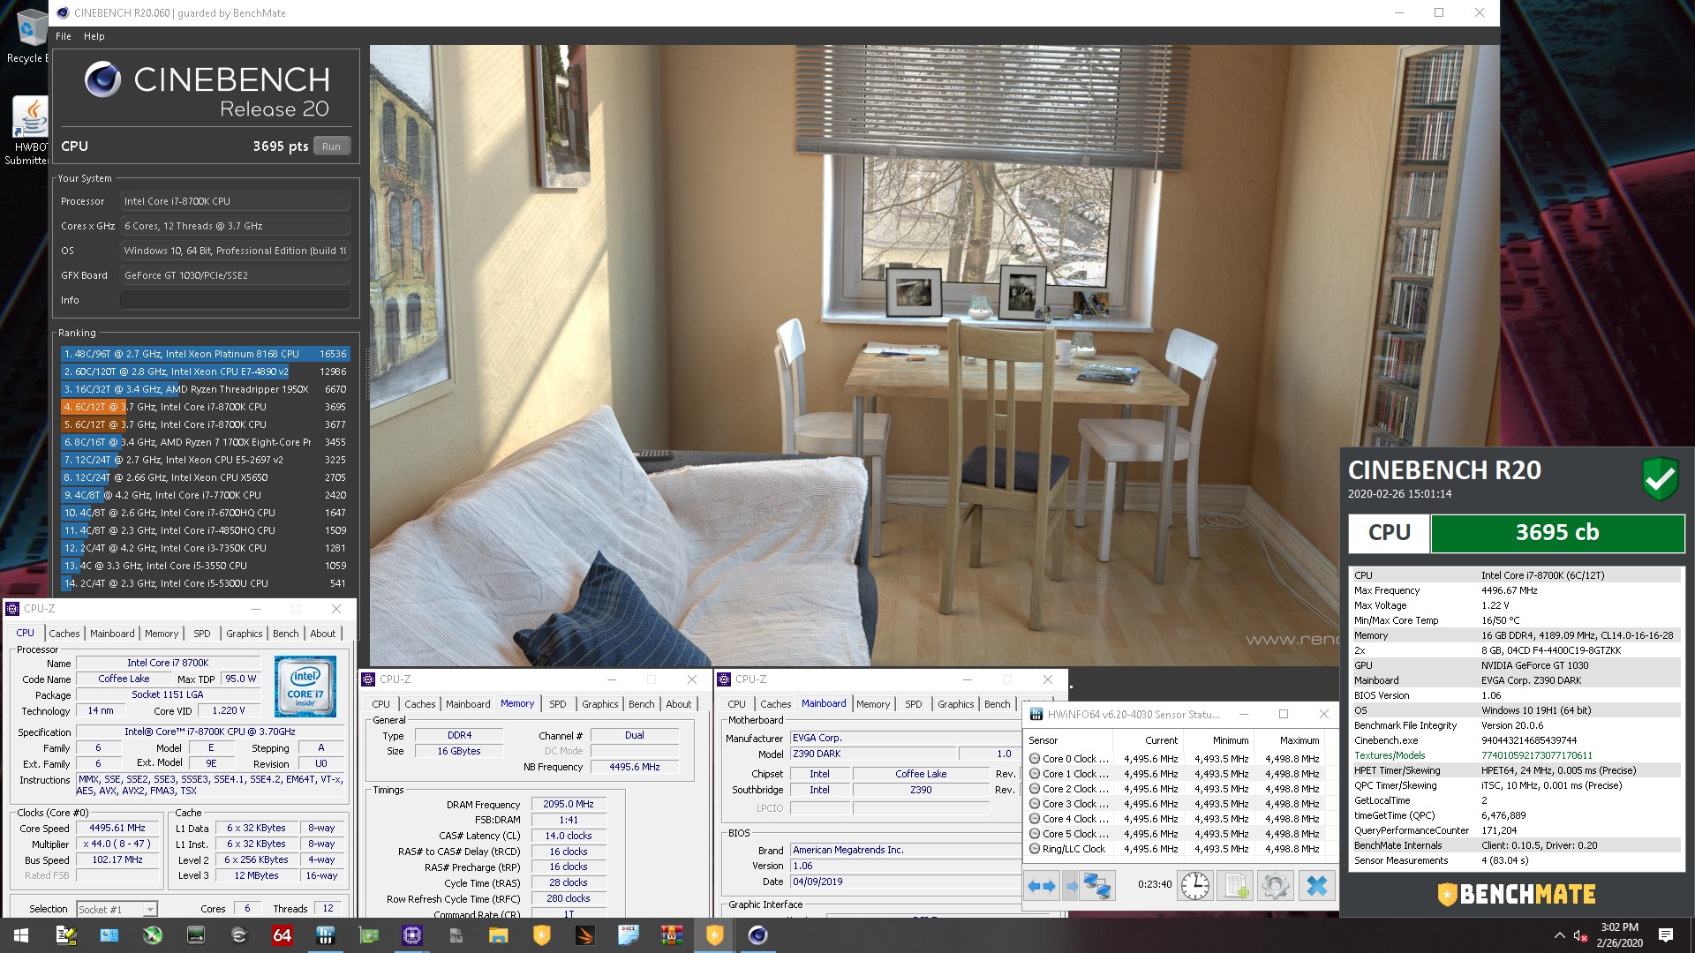
Task: Click the BenchMate green shield verification icon
Action: [x=1660, y=478]
